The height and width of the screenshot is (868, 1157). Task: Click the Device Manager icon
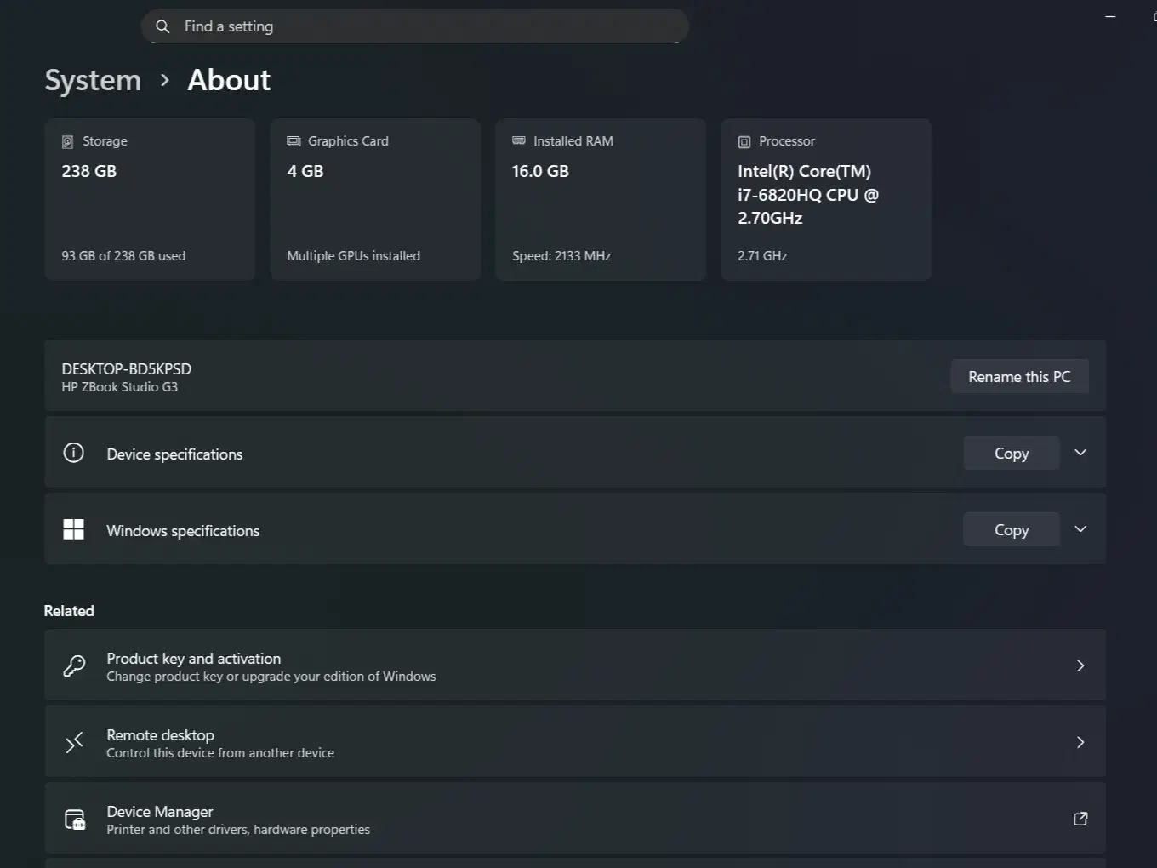[75, 819]
